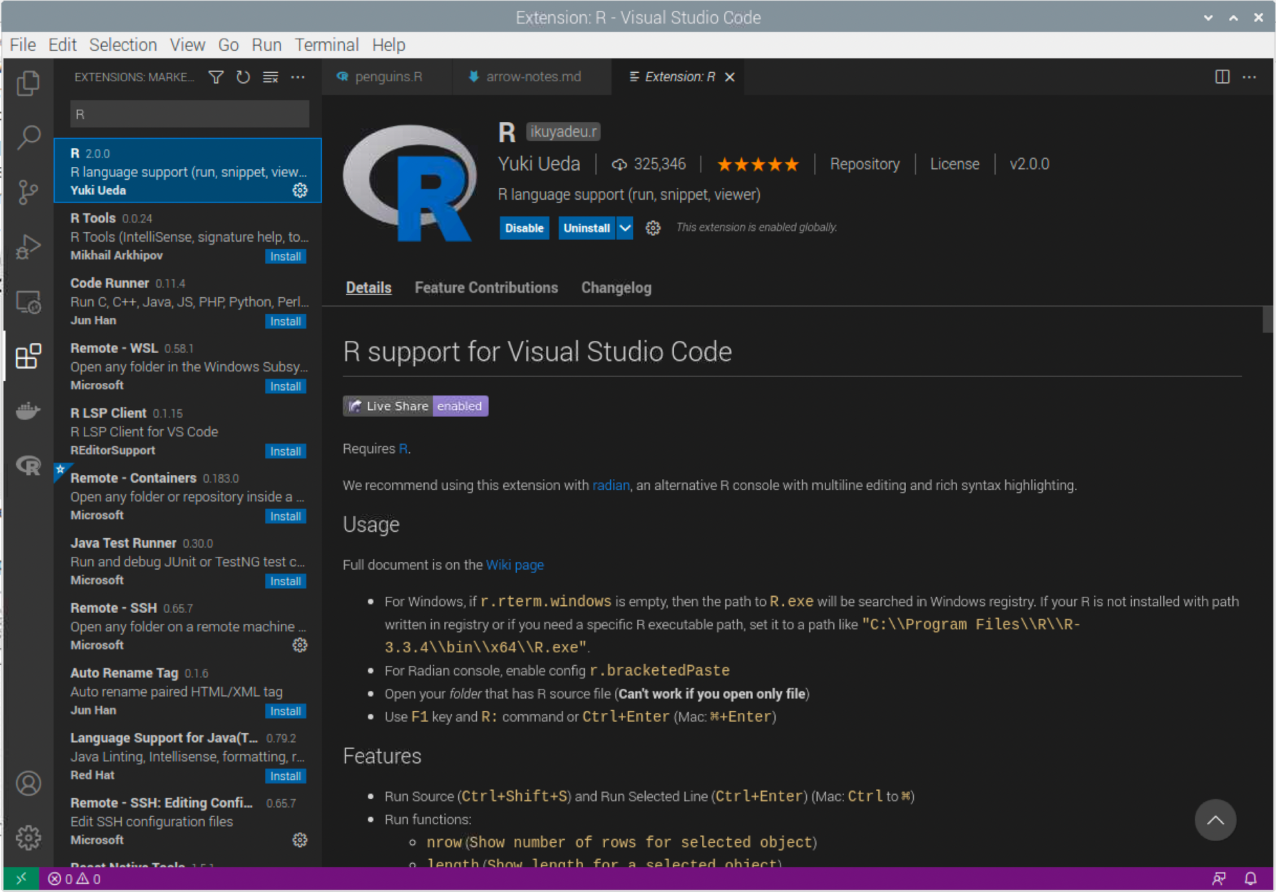Viewport: 1276px width, 892px height.
Task: Switch to the Changelog tab
Action: coord(616,287)
